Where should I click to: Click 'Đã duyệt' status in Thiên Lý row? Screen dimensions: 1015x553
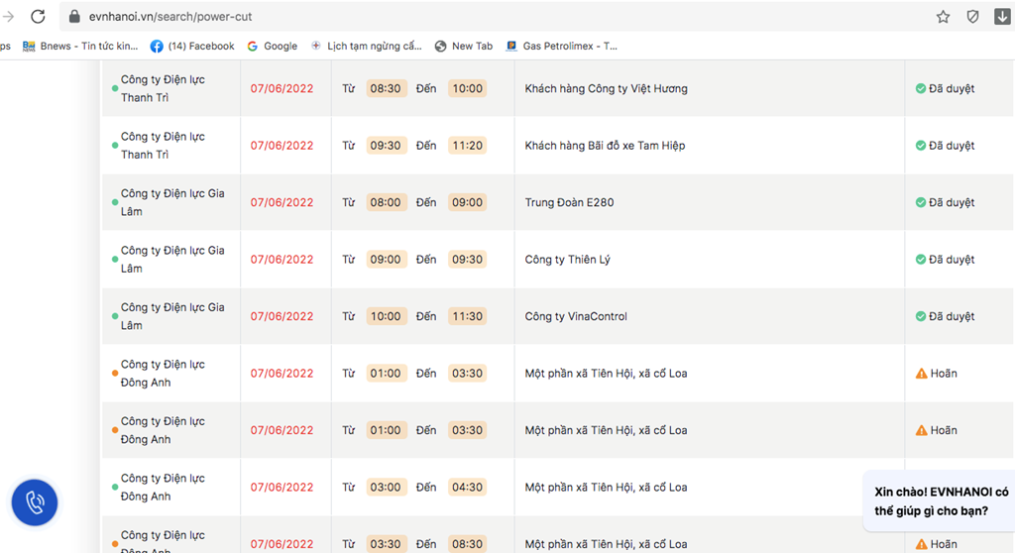(952, 260)
